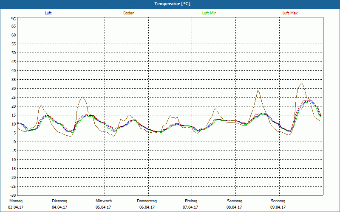Click the Boden peak on Sonntag
This screenshot has height=212, width=340.
coord(302,83)
